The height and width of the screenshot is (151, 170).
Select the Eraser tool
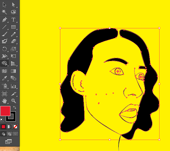click(13, 41)
